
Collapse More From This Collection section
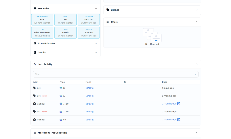197,133
